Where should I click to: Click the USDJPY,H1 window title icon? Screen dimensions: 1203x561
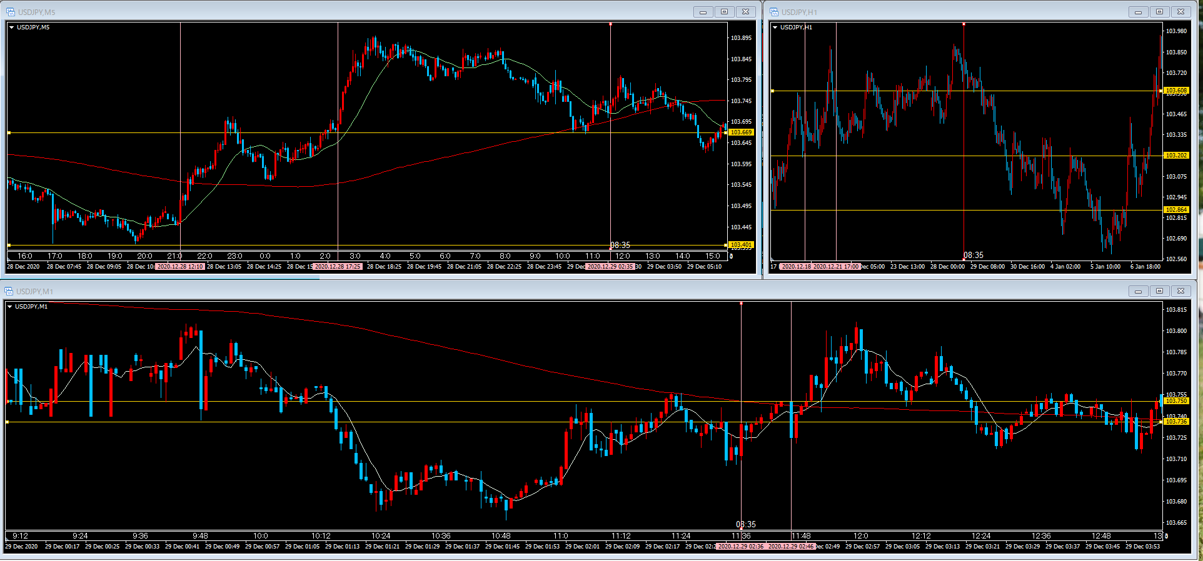click(x=774, y=12)
